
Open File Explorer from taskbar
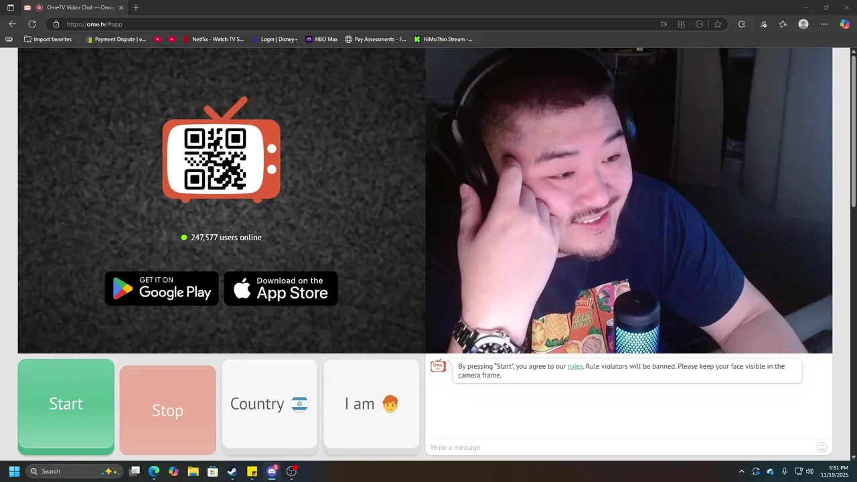click(193, 471)
